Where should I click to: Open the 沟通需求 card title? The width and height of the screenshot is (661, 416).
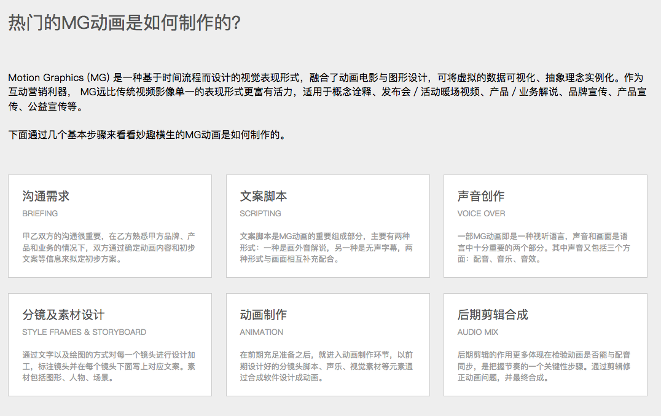[46, 196]
